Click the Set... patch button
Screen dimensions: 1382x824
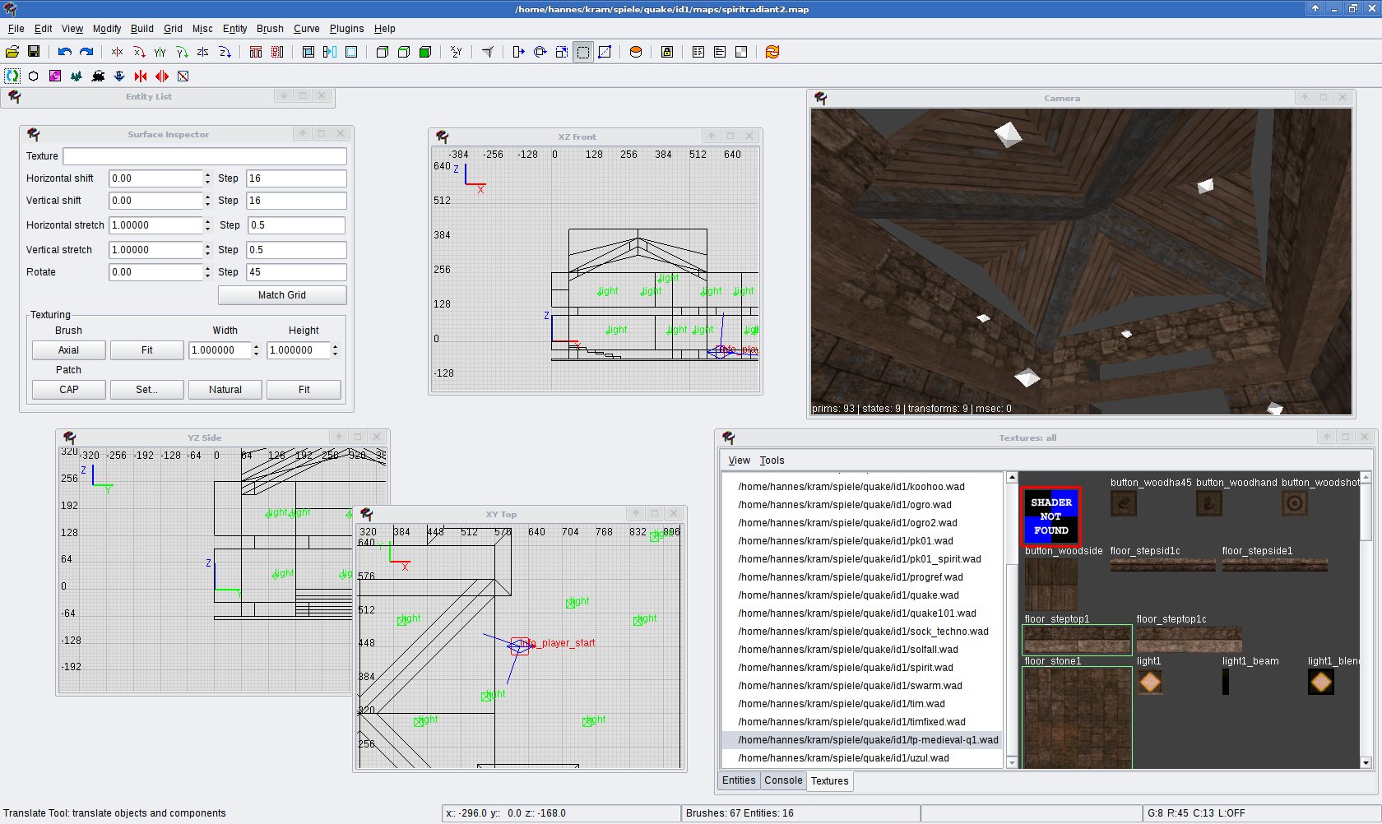point(147,390)
